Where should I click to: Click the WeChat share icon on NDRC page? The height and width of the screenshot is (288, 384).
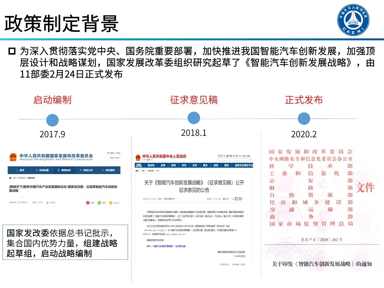click(x=99, y=203)
